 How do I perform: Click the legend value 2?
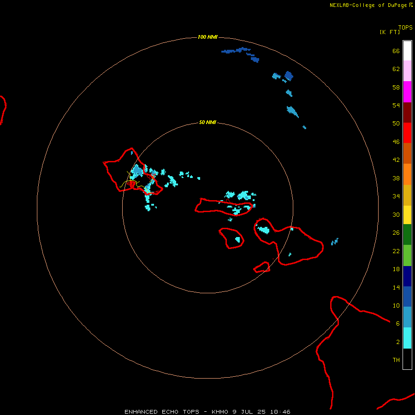click(x=398, y=342)
